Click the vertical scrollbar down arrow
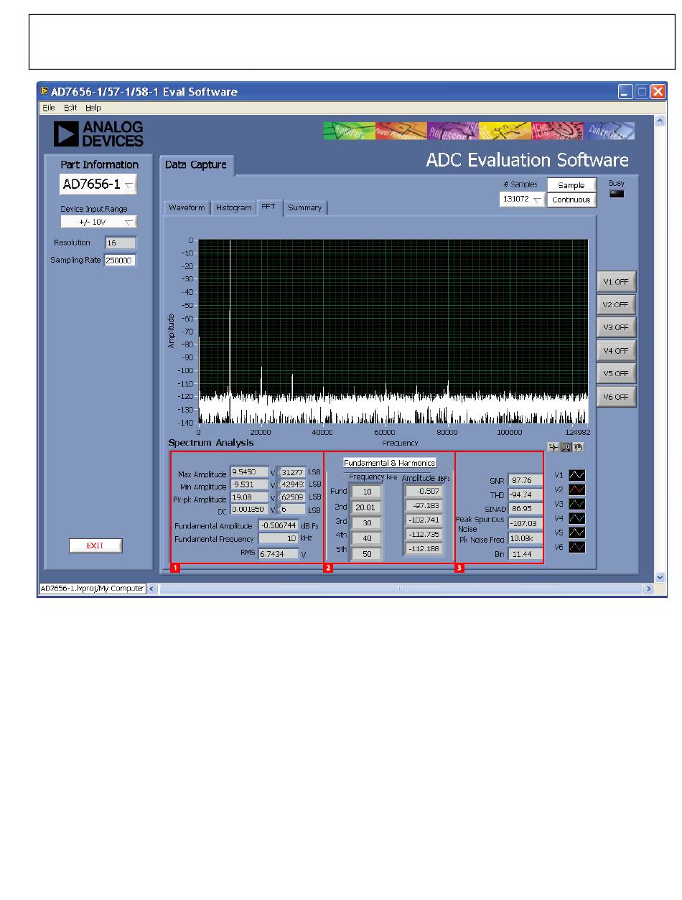The width and height of the screenshot is (682, 900). pos(660,576)
